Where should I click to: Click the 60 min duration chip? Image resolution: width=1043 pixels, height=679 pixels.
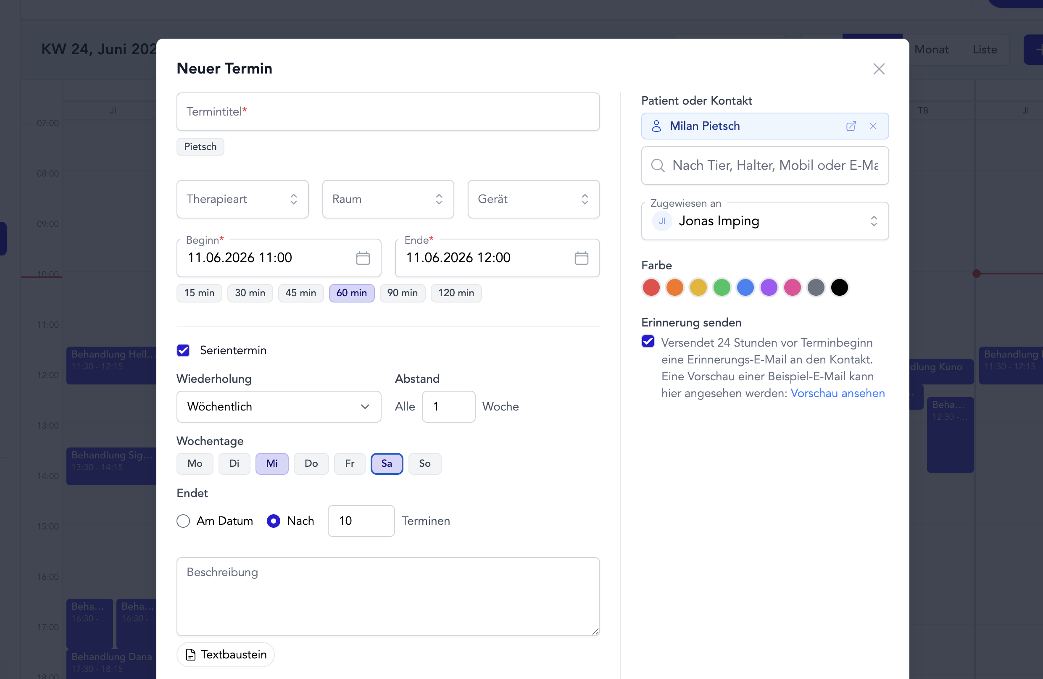coord(351,293)
